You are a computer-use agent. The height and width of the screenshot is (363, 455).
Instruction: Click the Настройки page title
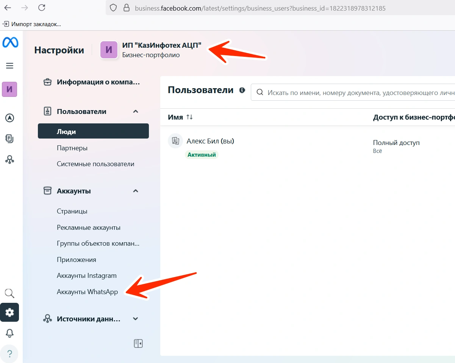59,50
